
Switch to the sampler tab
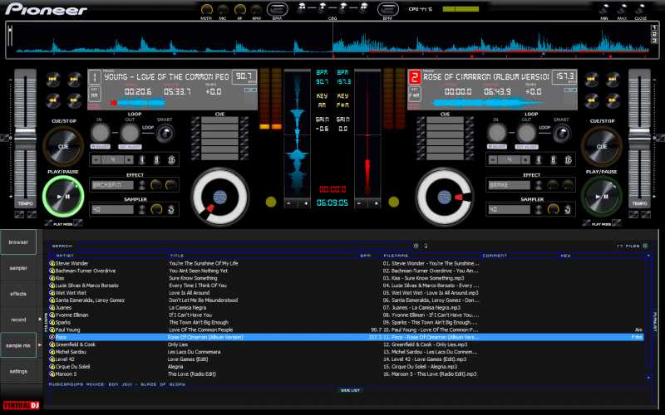coord(18,268)
